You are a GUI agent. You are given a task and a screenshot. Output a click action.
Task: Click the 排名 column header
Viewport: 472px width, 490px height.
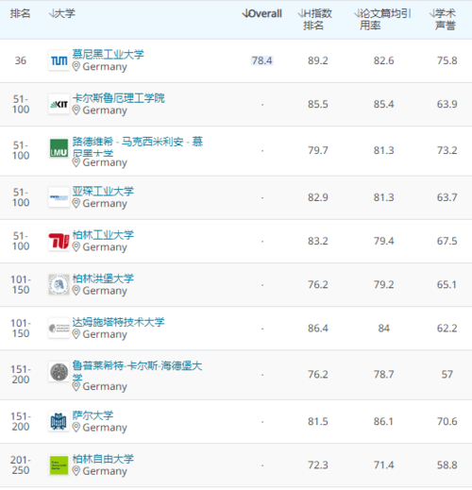pyautogui.click(x=20, y=13)
